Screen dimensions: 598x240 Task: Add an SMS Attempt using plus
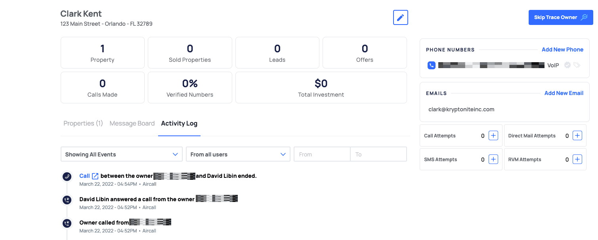pos(493,159)
